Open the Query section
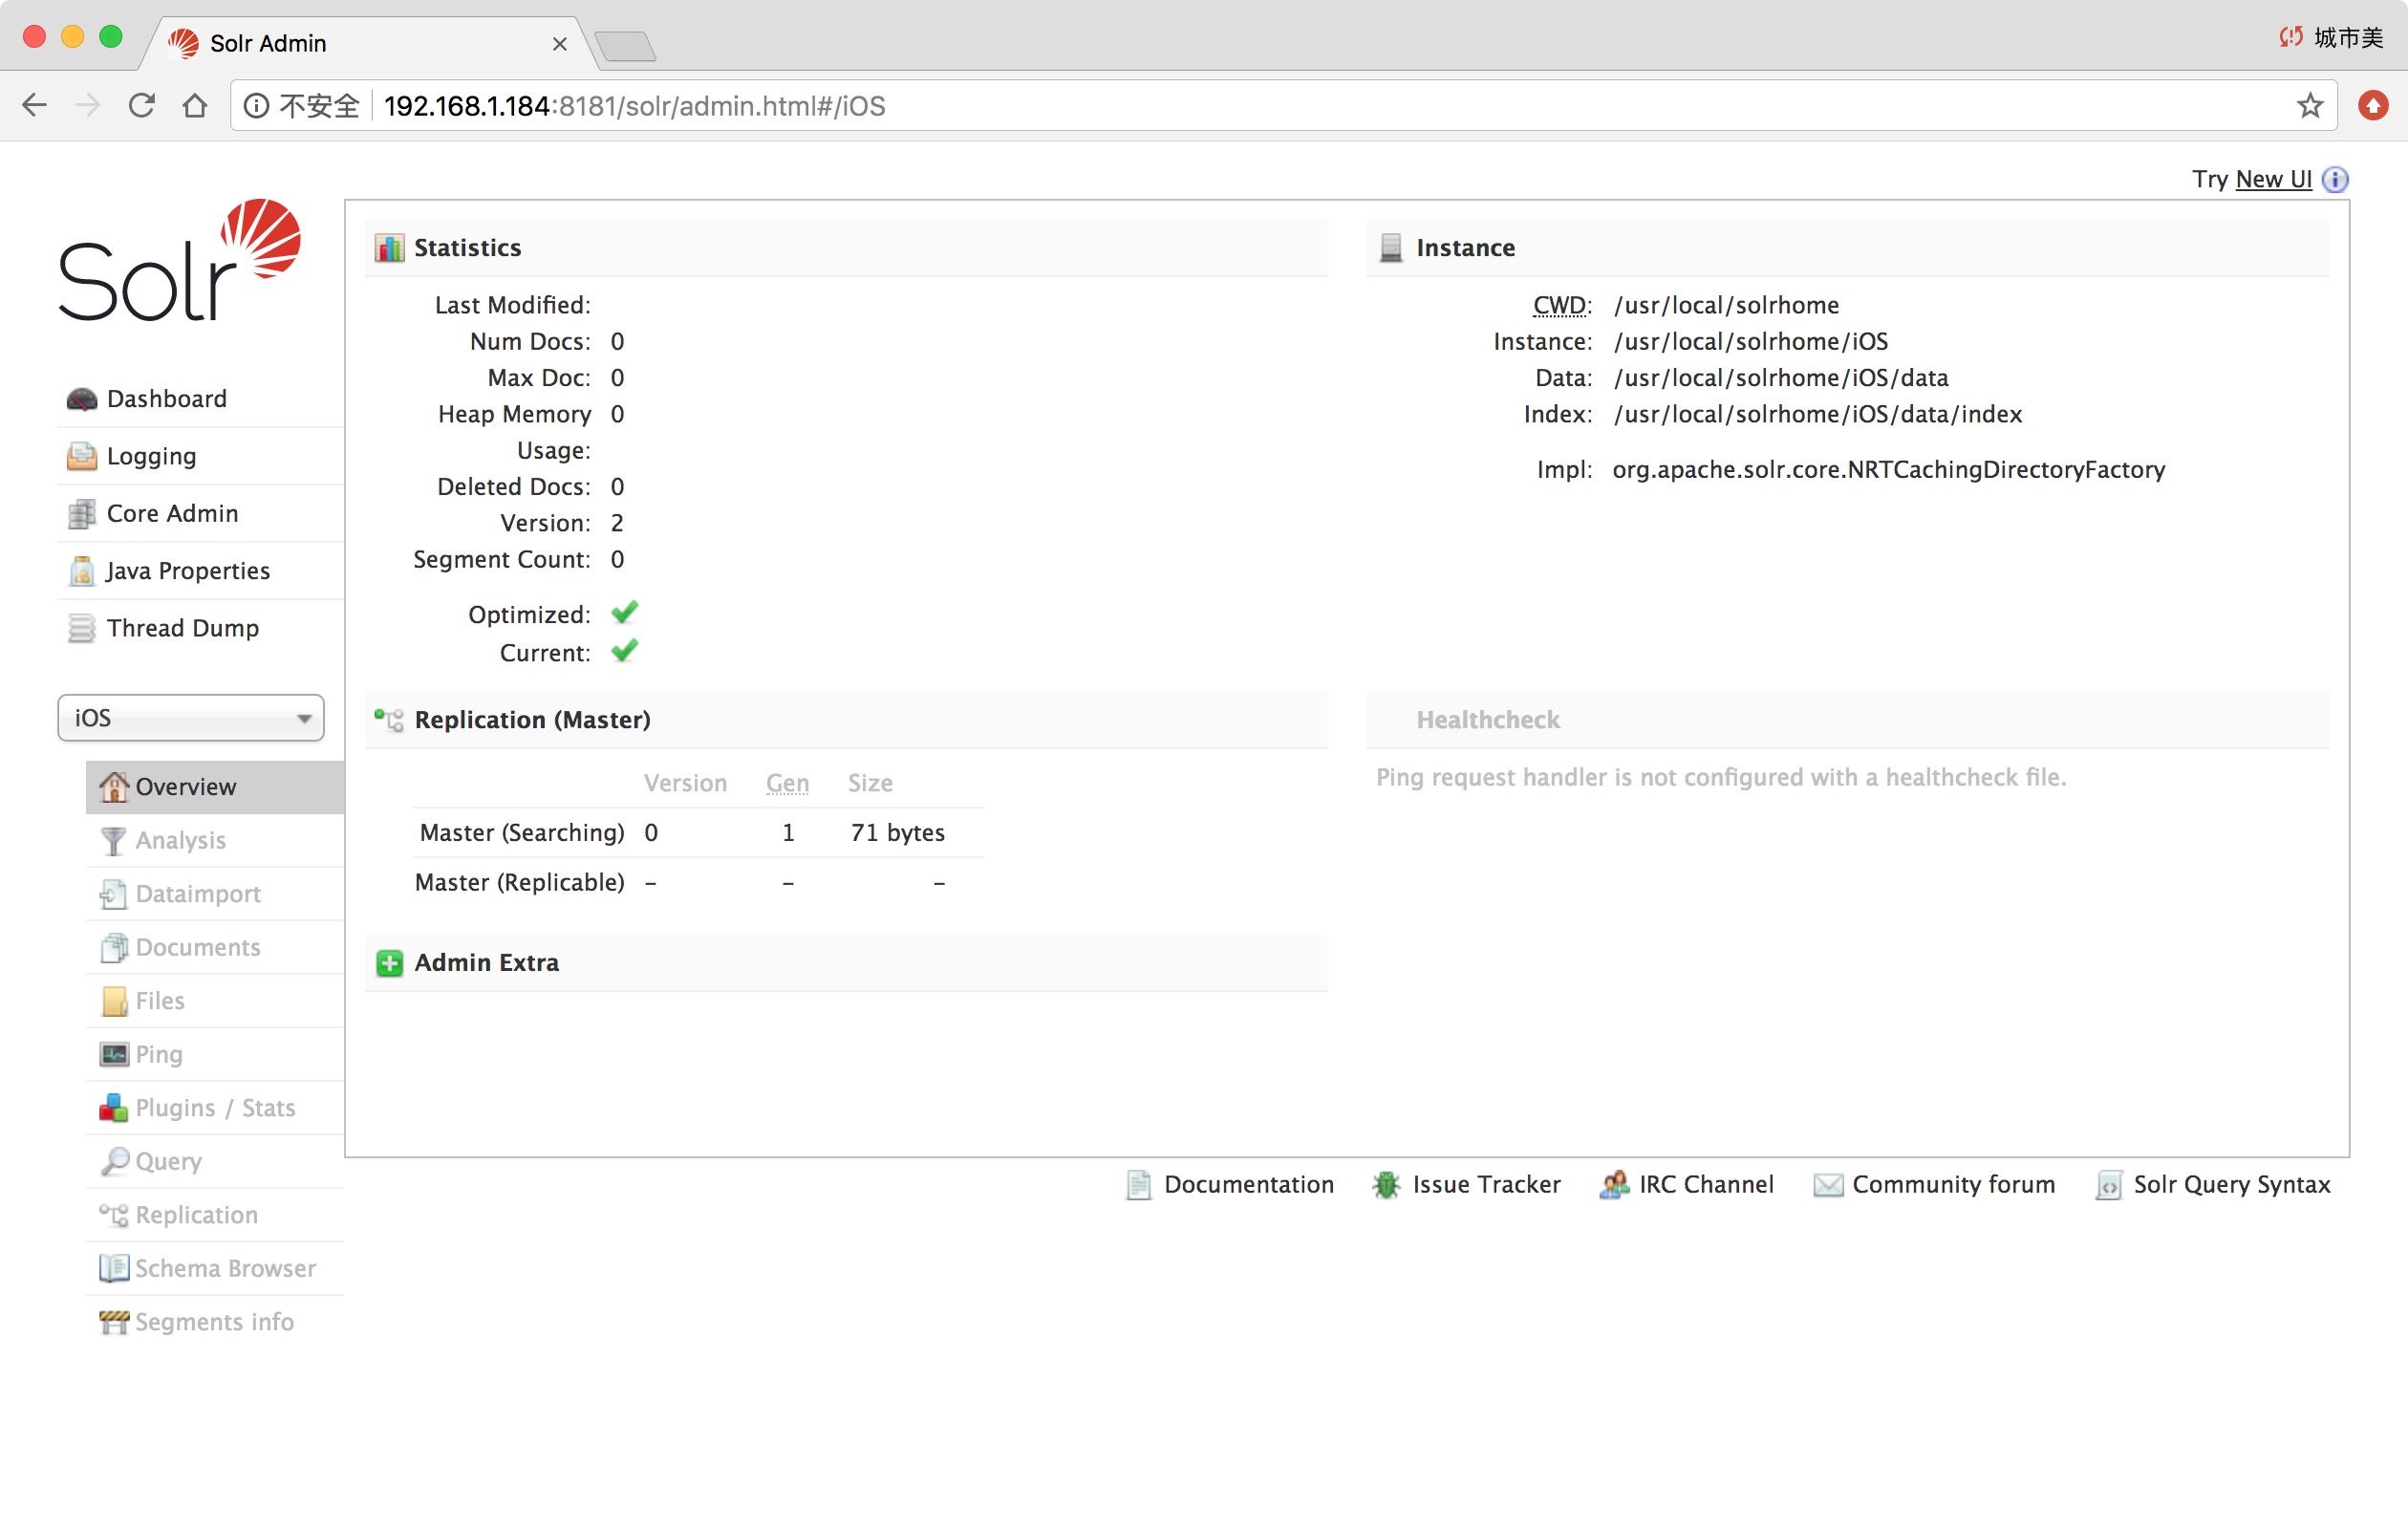The image size is (2408, 1531). tap(168, 1162)
